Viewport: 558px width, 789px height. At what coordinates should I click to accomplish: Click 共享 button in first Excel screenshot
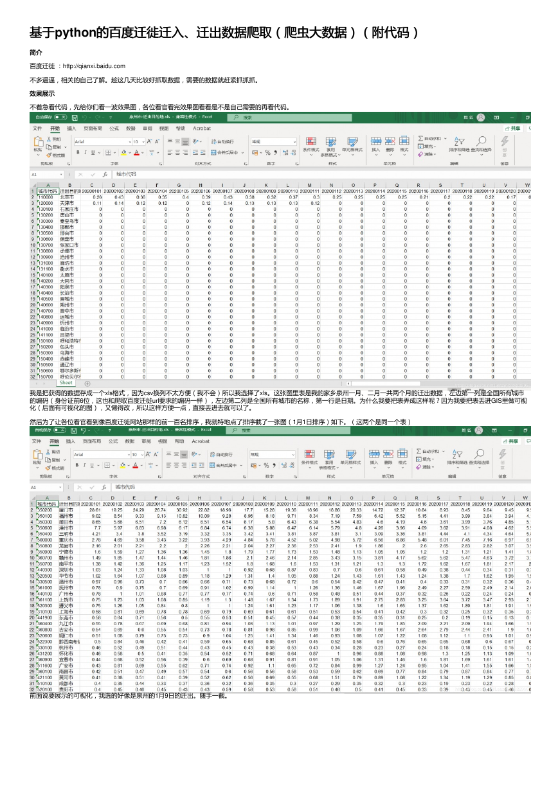pyautogui.click(x=513, y=129)
